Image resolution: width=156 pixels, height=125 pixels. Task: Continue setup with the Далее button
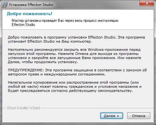111,116
